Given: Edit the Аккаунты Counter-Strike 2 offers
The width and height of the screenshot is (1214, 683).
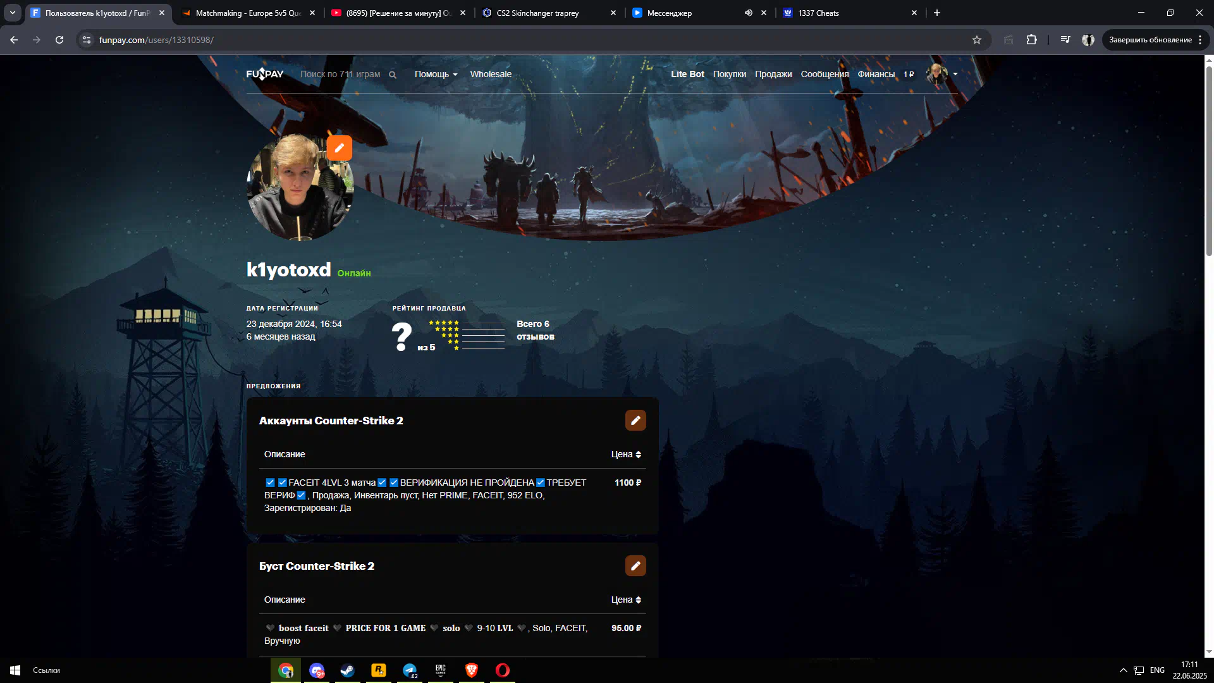Looking at the screenshot, I should [635, 421].
